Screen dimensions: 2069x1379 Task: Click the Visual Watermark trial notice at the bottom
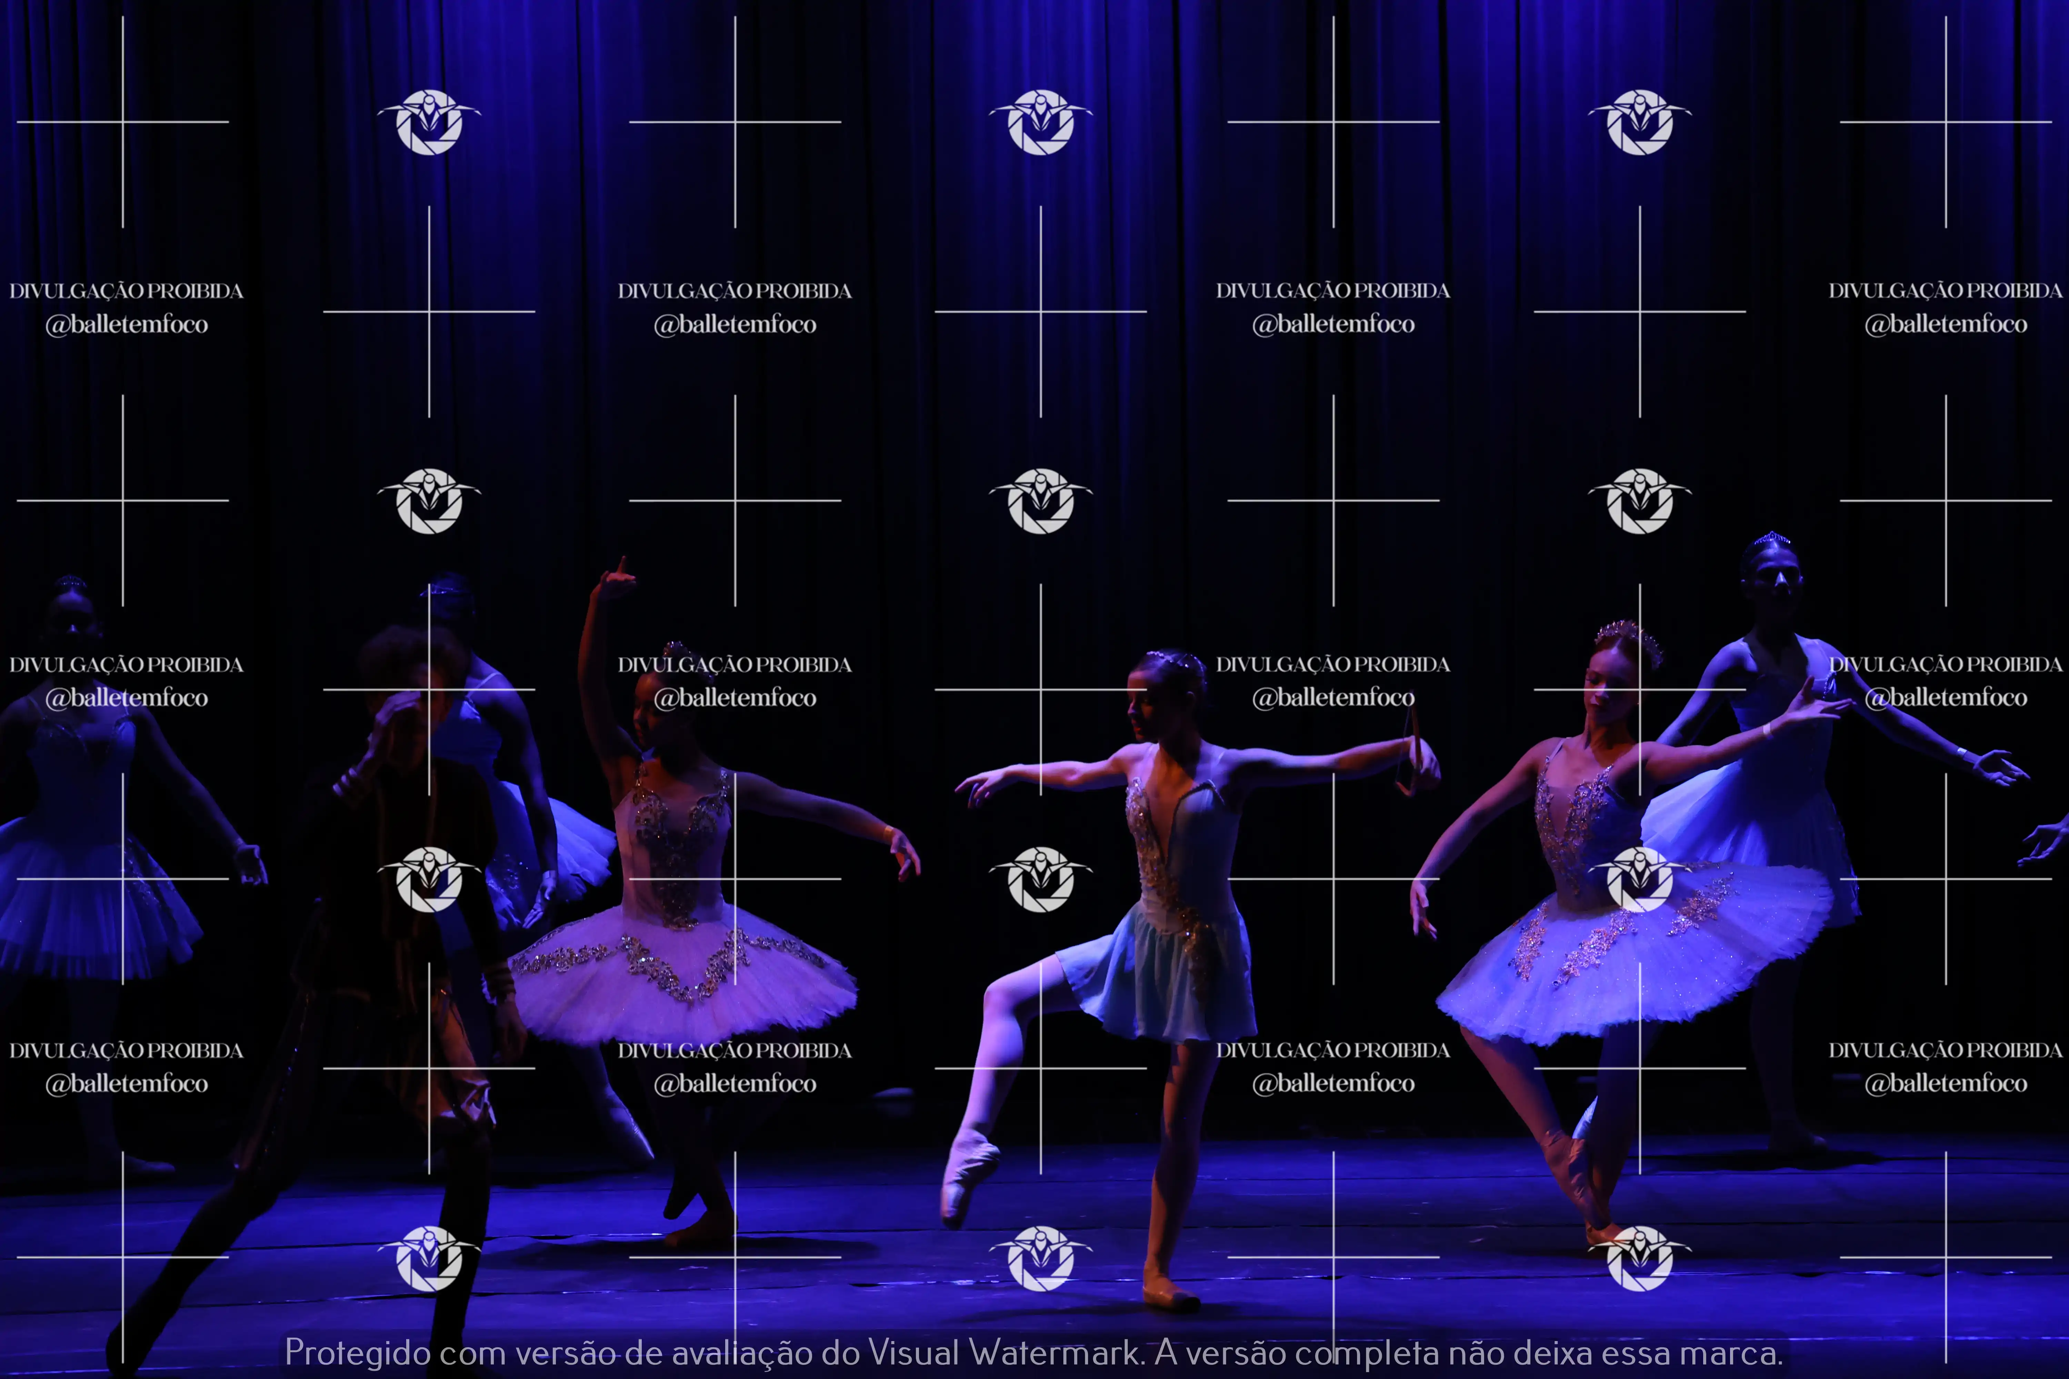(x=1033, y=1352)
